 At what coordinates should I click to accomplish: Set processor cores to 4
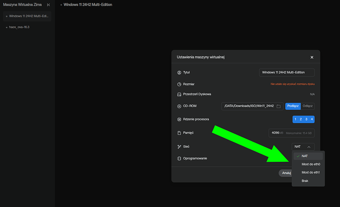click(312, 119)
